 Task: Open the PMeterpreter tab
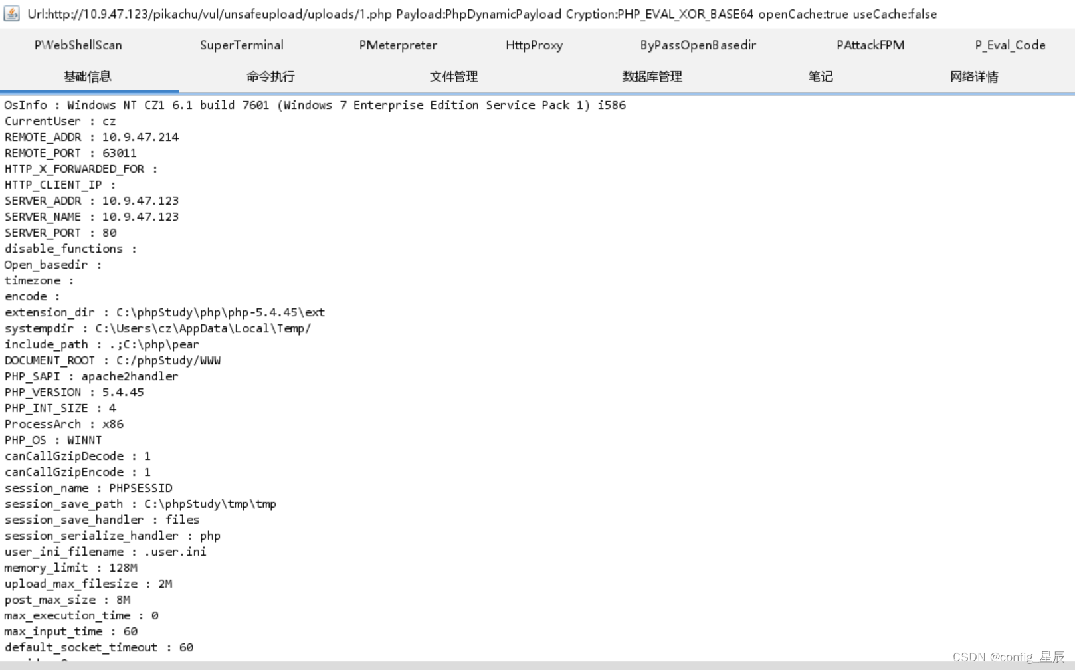click(398, 45)
